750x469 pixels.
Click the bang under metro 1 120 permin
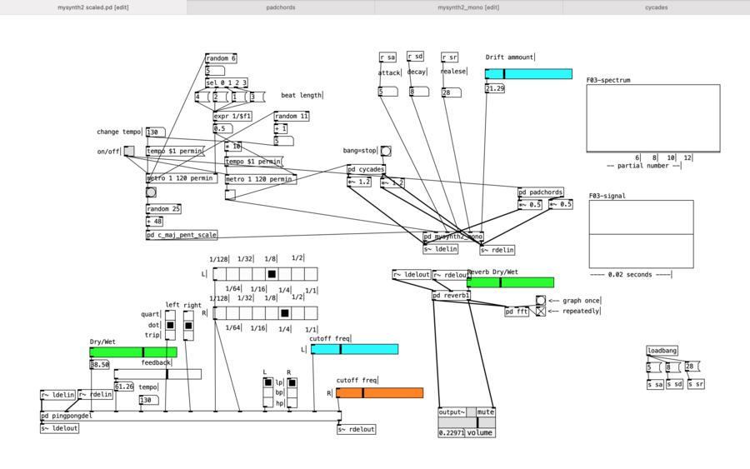151,192
